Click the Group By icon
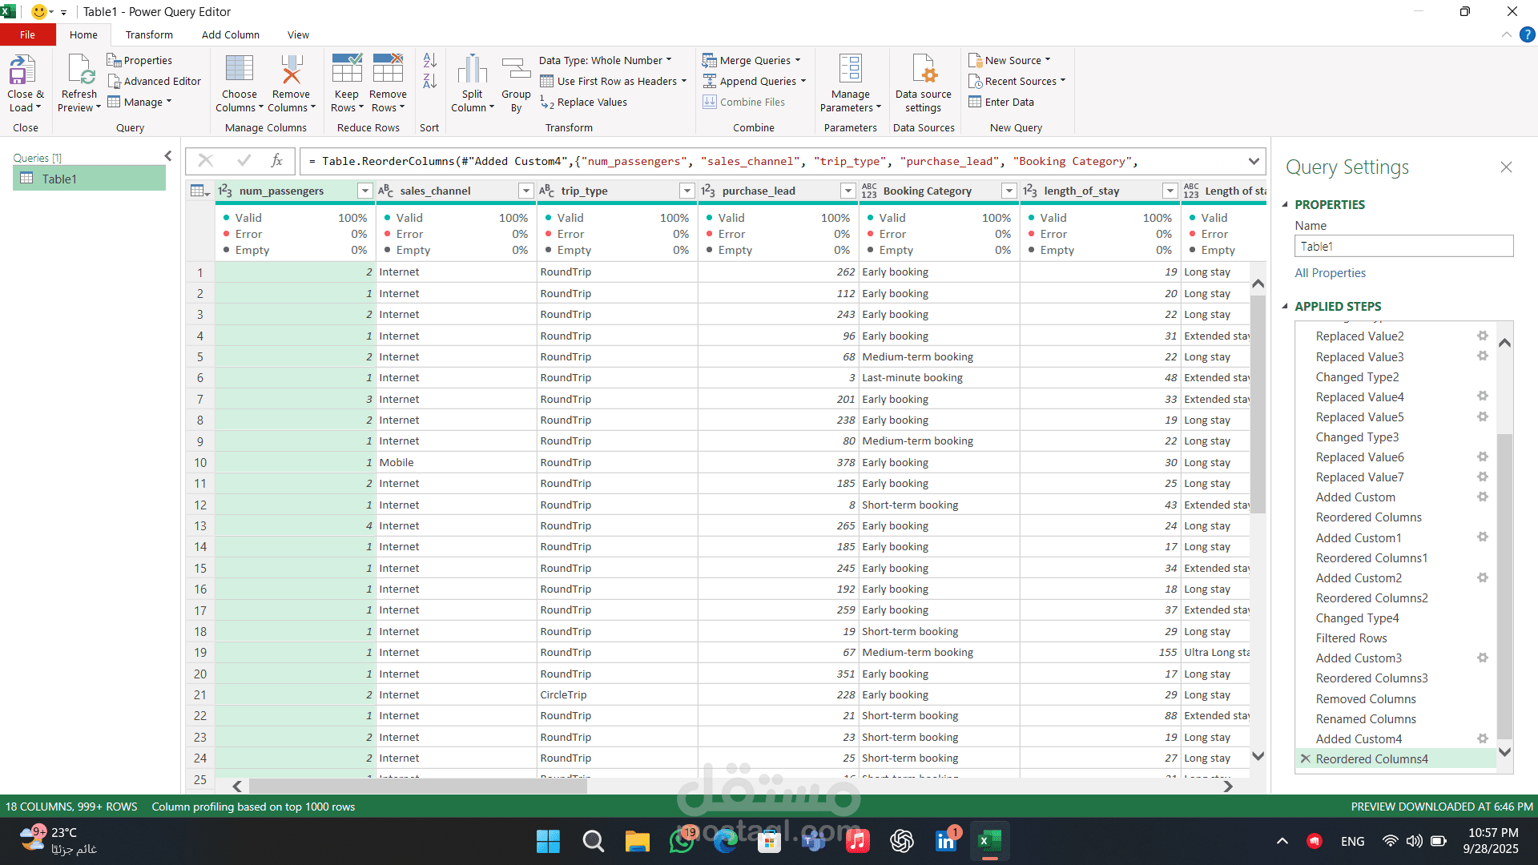Viewport: 1538px width, 865px height. pyautogui.click(x=516, y=70)
